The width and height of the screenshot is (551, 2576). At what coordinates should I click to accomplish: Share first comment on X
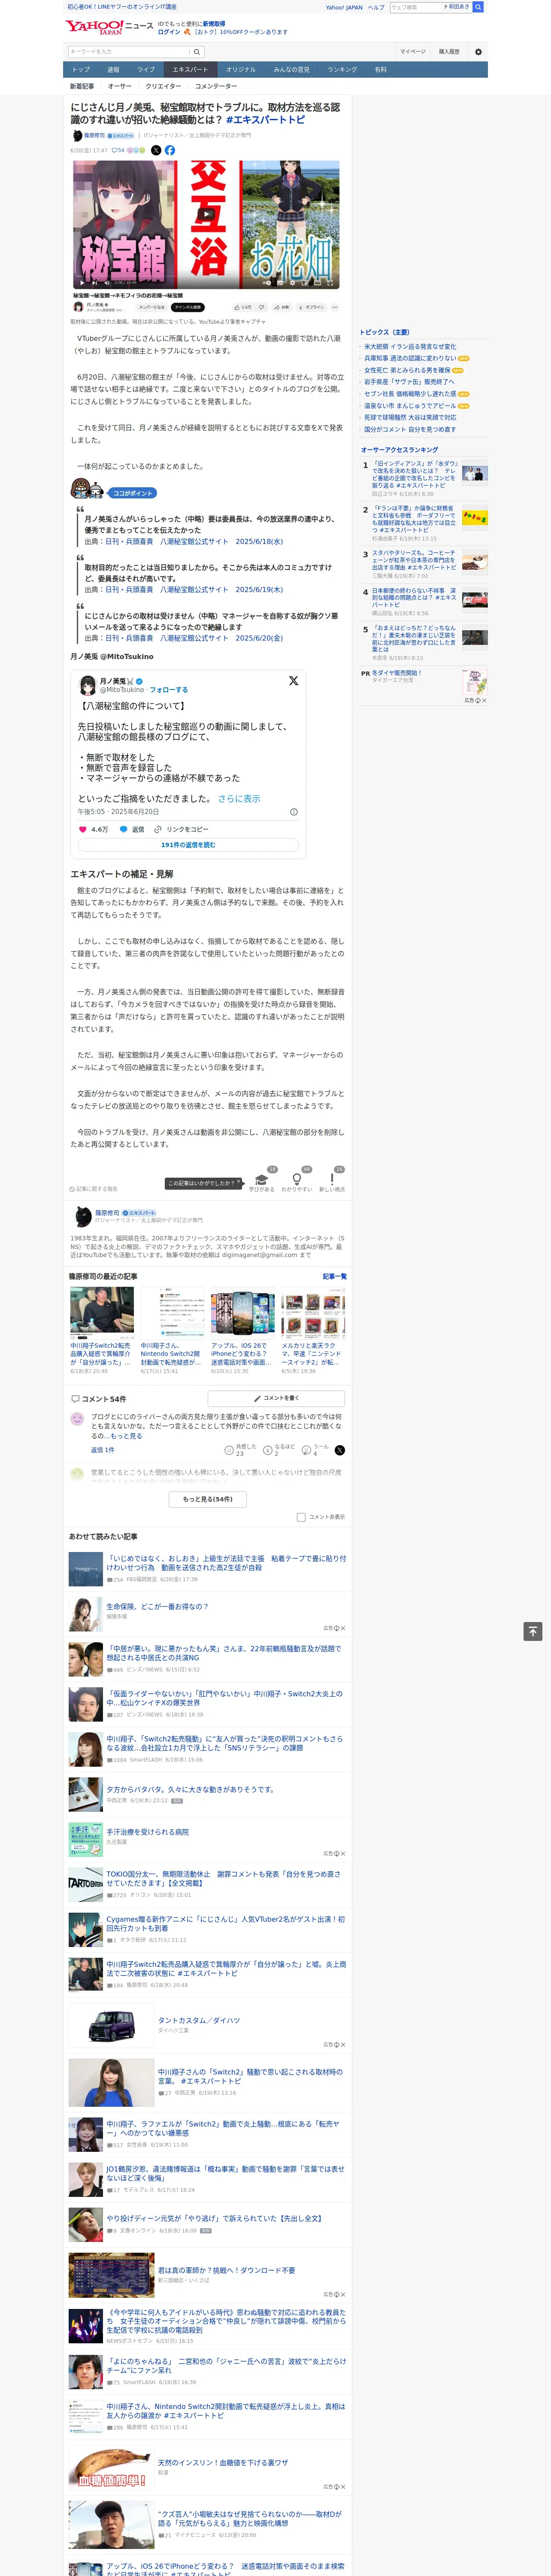(x=340, y=1450)
